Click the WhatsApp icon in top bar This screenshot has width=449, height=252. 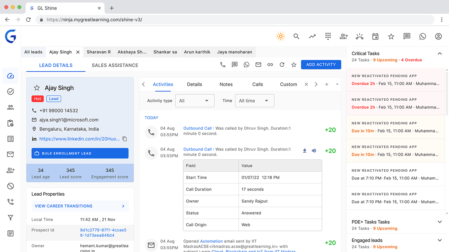tap(422, 36)
